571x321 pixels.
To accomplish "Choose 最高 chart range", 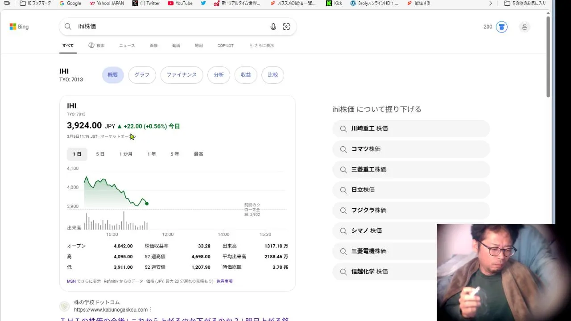I will tap(199, 154).
